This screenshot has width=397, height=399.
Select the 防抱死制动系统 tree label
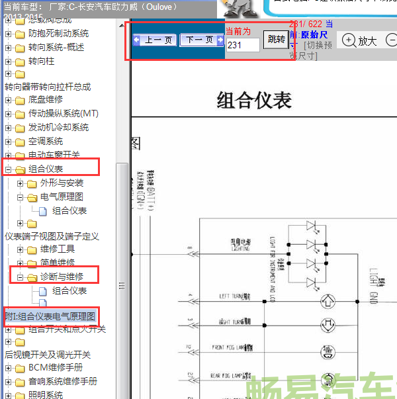click(x=58, y=33)
